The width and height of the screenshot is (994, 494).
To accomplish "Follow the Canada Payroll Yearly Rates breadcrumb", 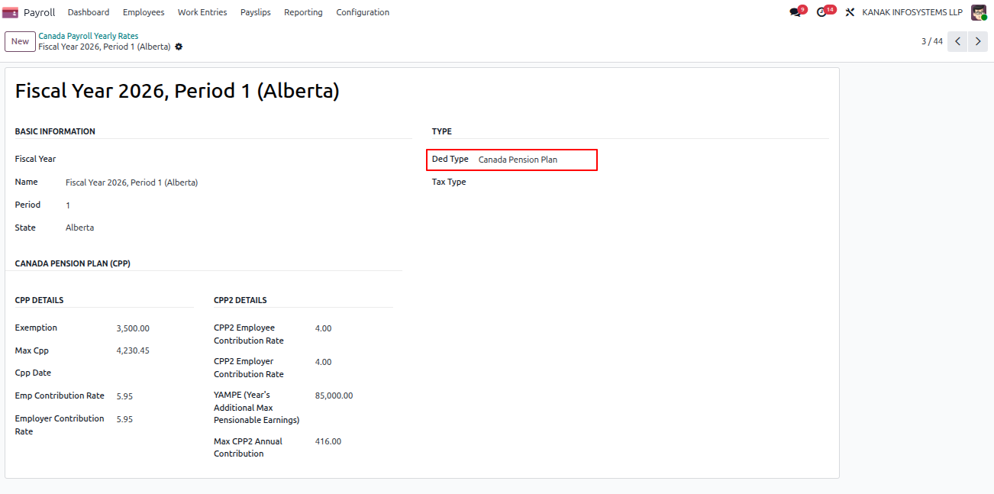I will click(x=89, y=36).
